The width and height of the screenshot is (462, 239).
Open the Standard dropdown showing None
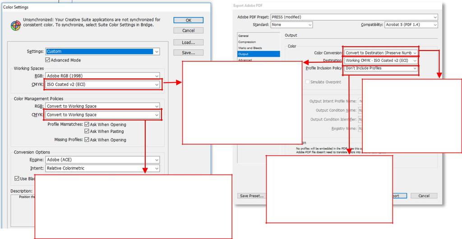[x=291, y=25]
